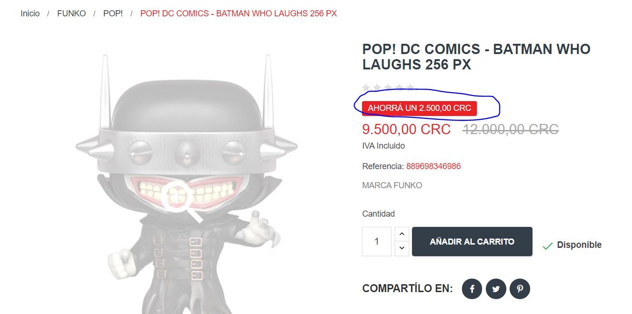Share product on Twitter icon
The height and width of the screenshot is (314, 632).
[x=496, y=289]
